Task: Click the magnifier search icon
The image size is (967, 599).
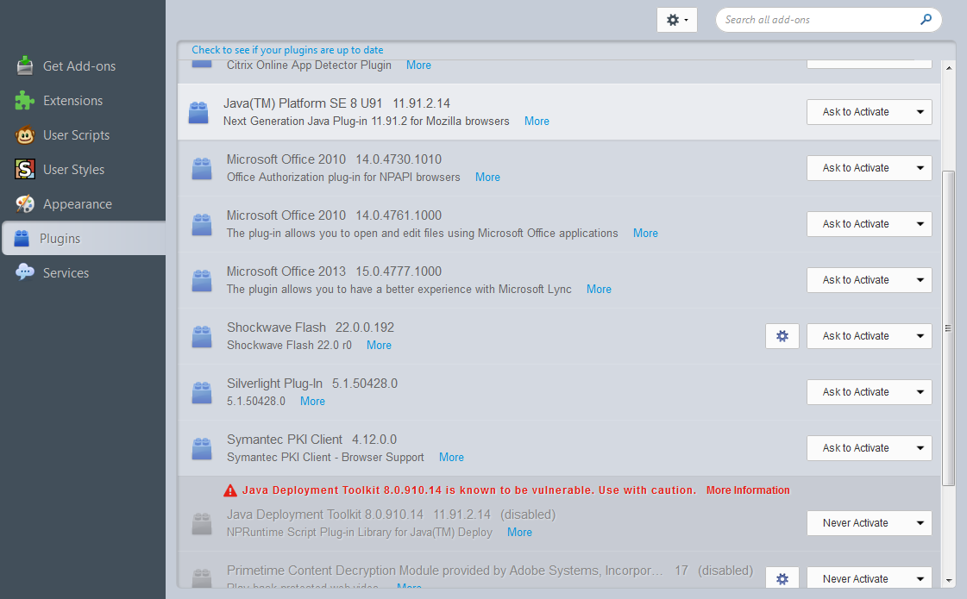Action: 926,19
